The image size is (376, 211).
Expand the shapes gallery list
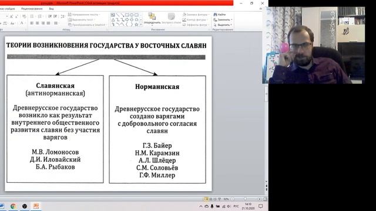[141, 25]
